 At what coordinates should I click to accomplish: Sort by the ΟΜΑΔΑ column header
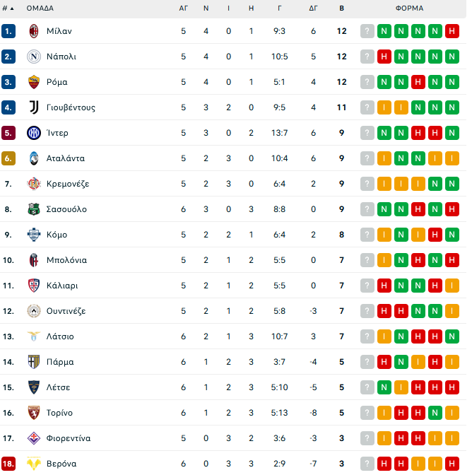40,8
